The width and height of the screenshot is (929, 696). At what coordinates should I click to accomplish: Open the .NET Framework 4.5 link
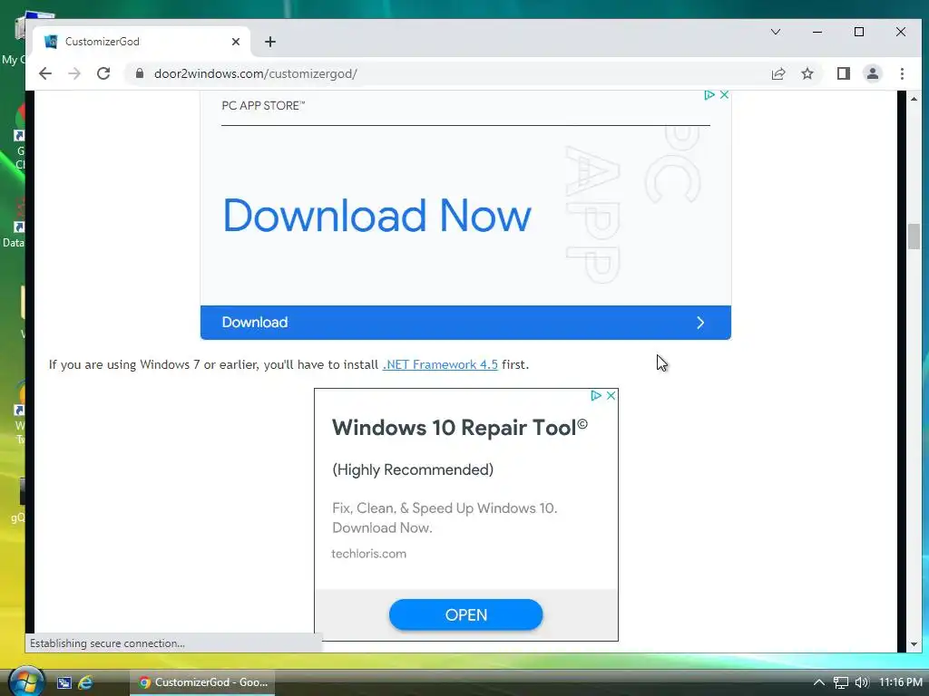(x=440, y=364)
